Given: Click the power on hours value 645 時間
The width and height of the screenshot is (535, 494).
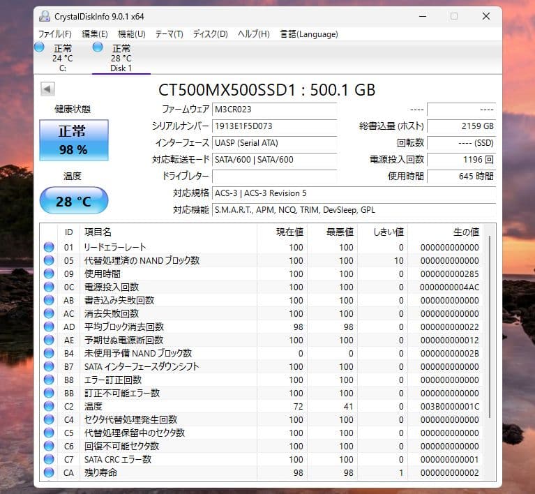Looking at the screenshot, I should pyautogui.click(x=461, y=176).
